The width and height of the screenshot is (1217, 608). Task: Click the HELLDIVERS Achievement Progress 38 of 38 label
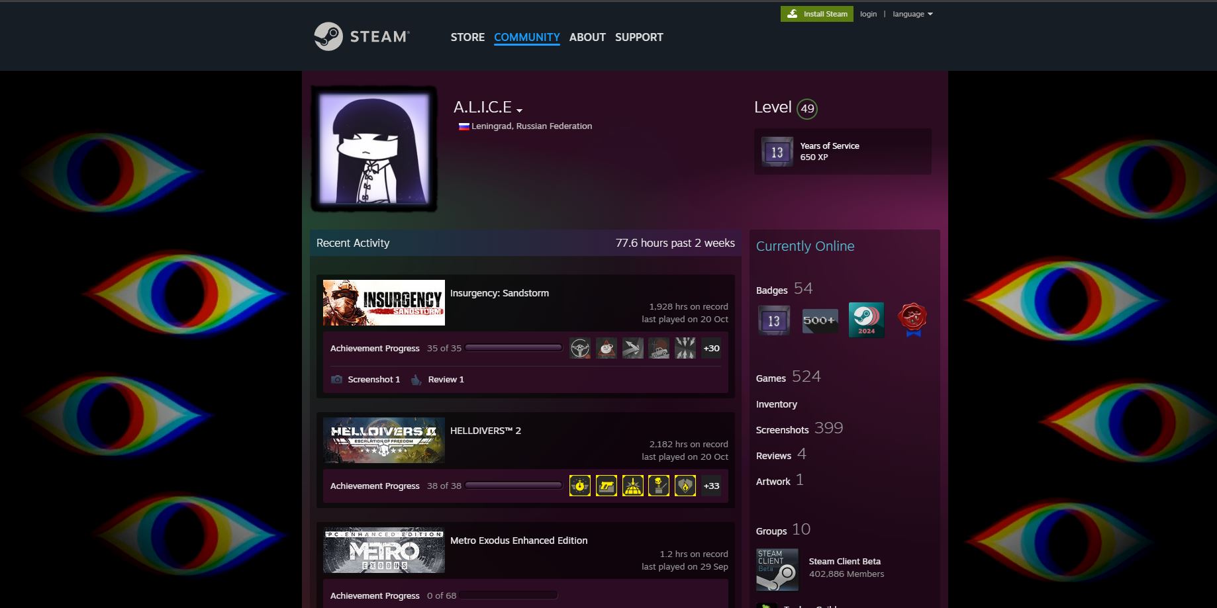coord(395,486)
